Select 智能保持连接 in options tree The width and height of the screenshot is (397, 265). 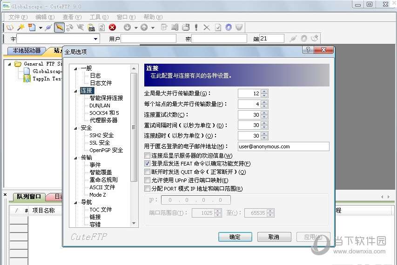pyautogui.click(x=106, y=98)
